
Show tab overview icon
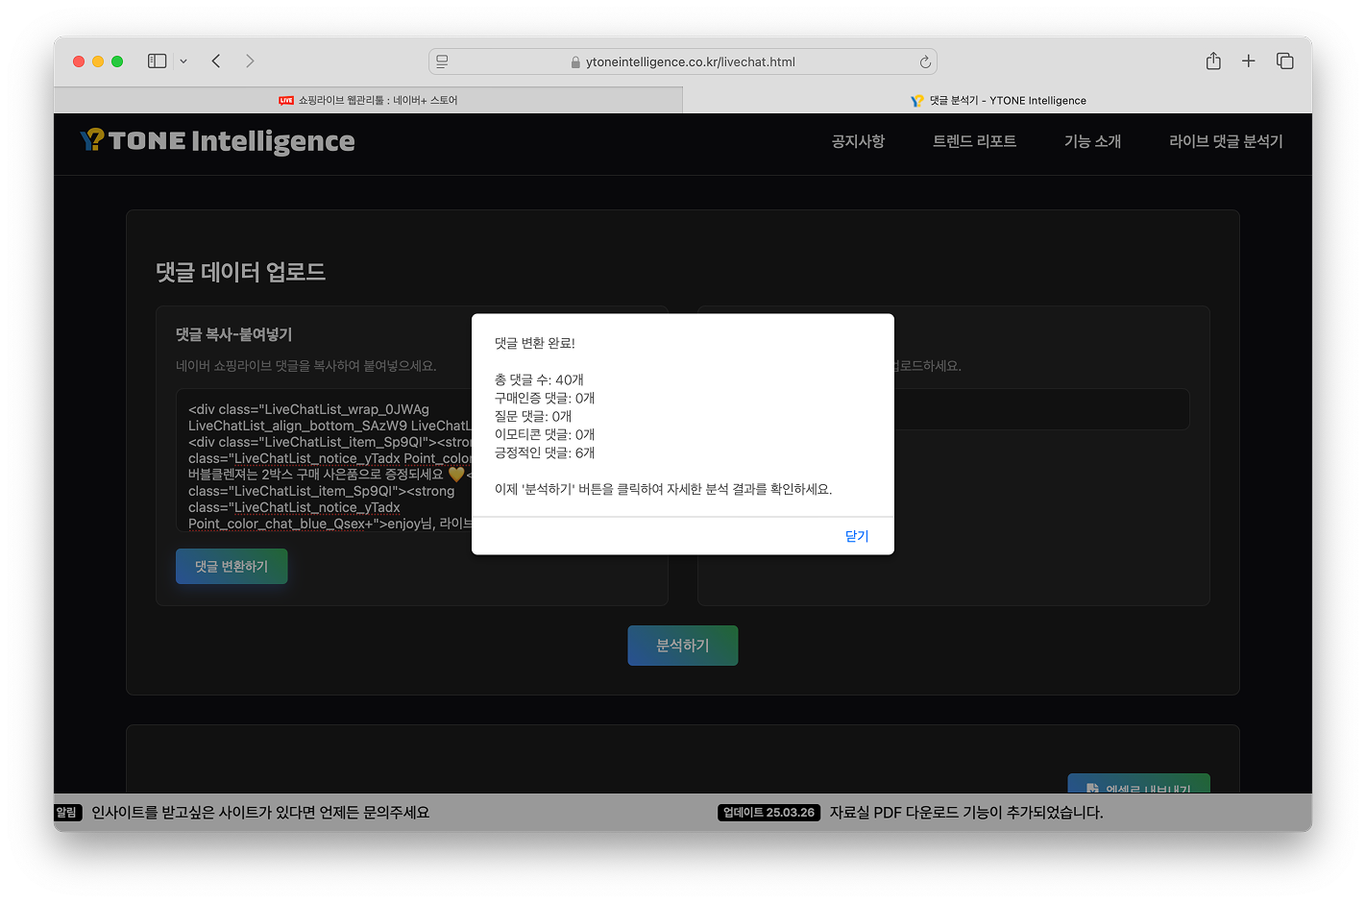coord(1284,61)
